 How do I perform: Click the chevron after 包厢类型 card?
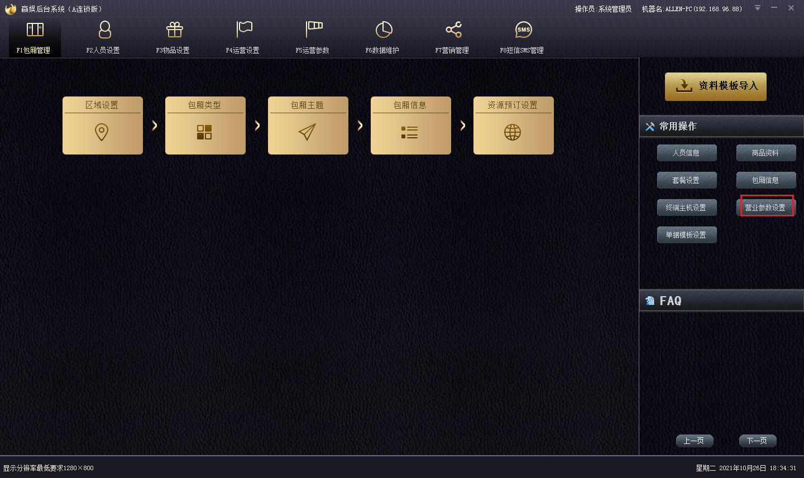(257, 125)
